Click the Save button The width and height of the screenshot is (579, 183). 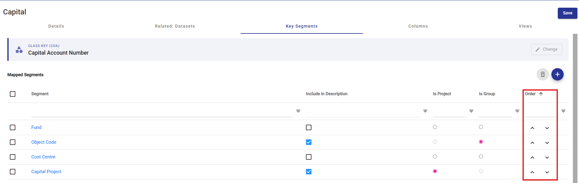[x=567, y=13]
